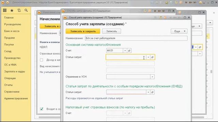Open the Операции section

(10, 78)
